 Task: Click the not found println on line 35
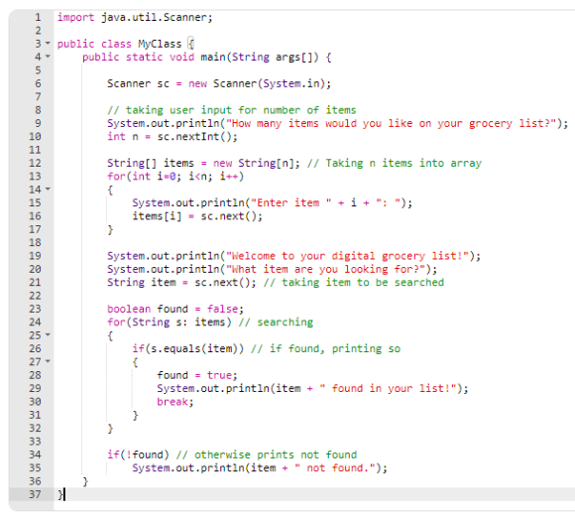point(260,467)
